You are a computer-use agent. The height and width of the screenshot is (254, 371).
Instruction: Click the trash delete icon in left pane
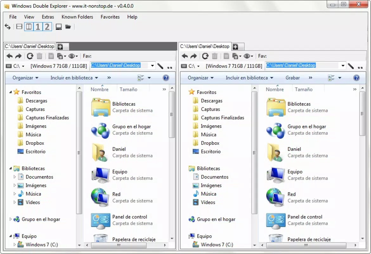(40, 56)
